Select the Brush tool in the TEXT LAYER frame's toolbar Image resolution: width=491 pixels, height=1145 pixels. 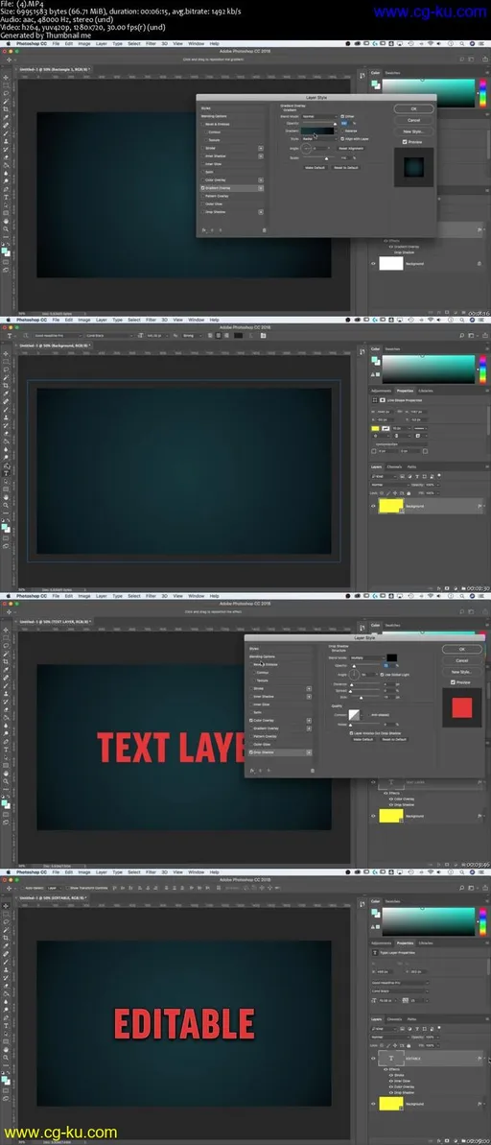[x=7, y=685]
